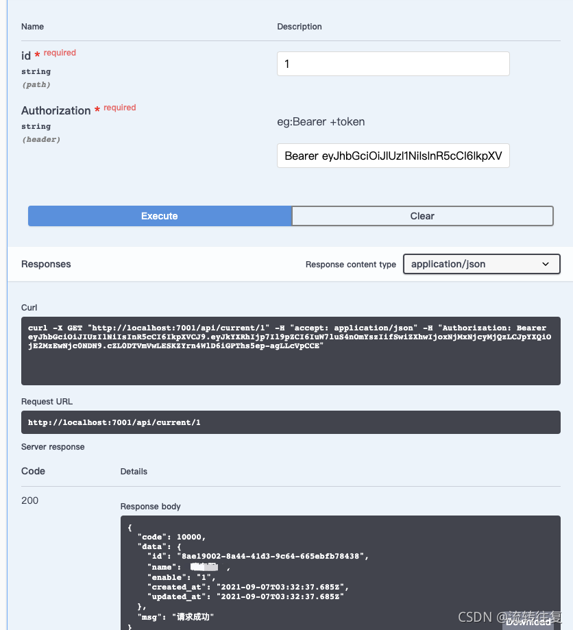This screenshot has height=630, width=573.
Task: Click the "code": 10000 line in response
Action: pos(171,537)
